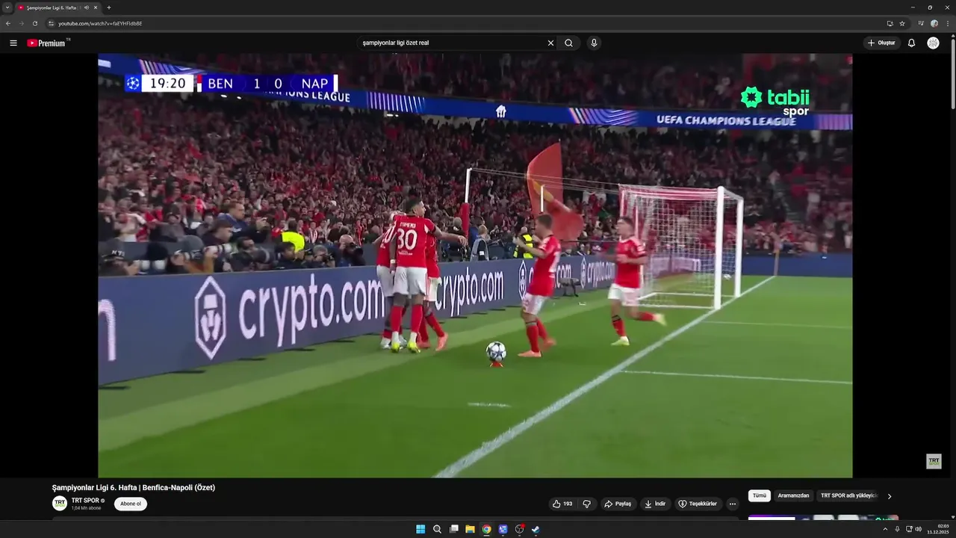
Task: Clear the YouTube search box text
Action: (x=550, y=43)
